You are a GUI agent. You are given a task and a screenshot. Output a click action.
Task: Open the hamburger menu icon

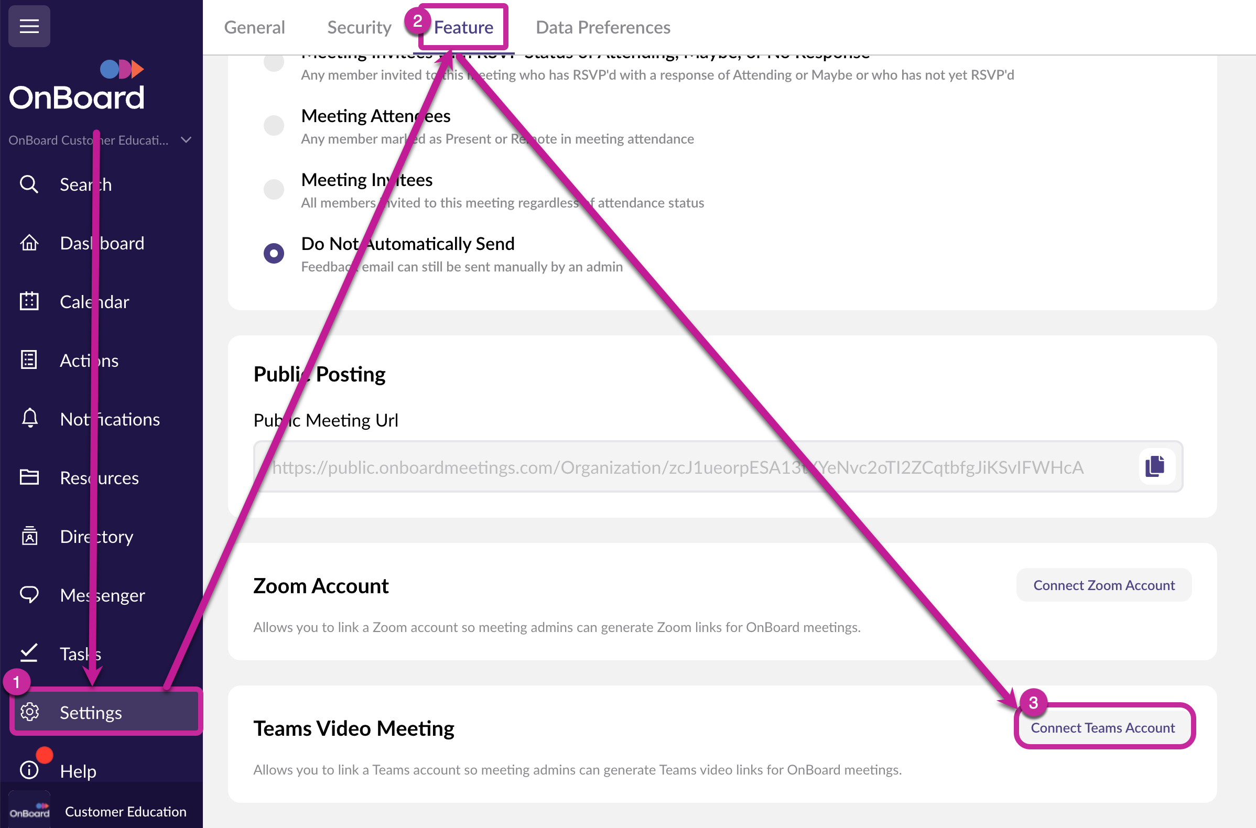(x=29, y=26)
